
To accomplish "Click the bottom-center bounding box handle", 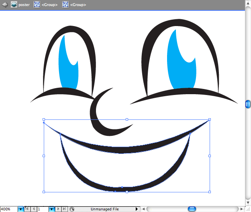I will click(x=127, y=192).
